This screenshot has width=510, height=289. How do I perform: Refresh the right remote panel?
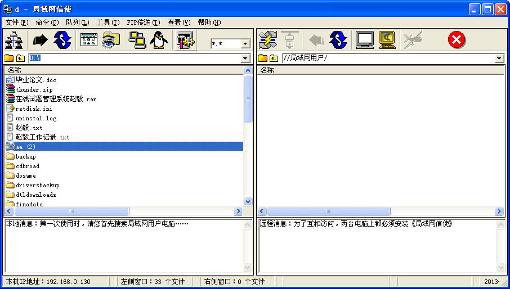(338, 40)
